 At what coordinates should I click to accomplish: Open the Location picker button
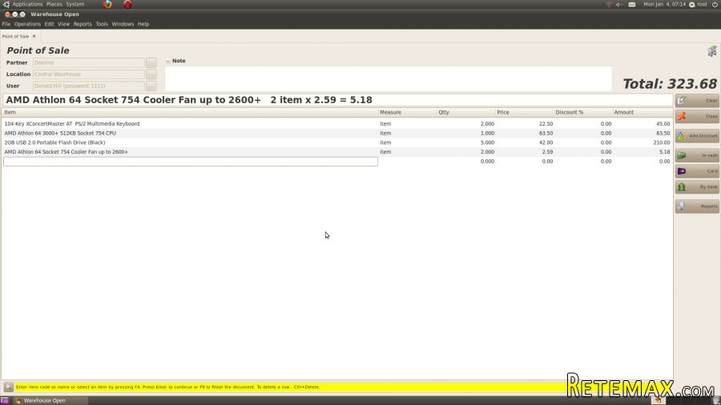pyautogui.click(x=151, y=74)
